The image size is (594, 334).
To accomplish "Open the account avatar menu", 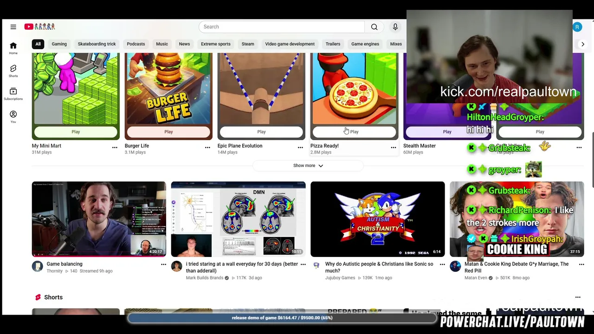I will (x=577, y=27).
